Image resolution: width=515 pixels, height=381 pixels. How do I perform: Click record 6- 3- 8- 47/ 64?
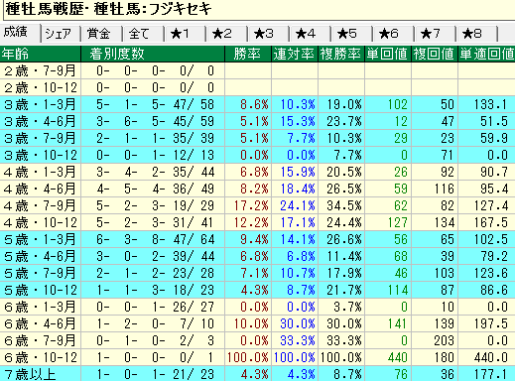coord(156,239)
